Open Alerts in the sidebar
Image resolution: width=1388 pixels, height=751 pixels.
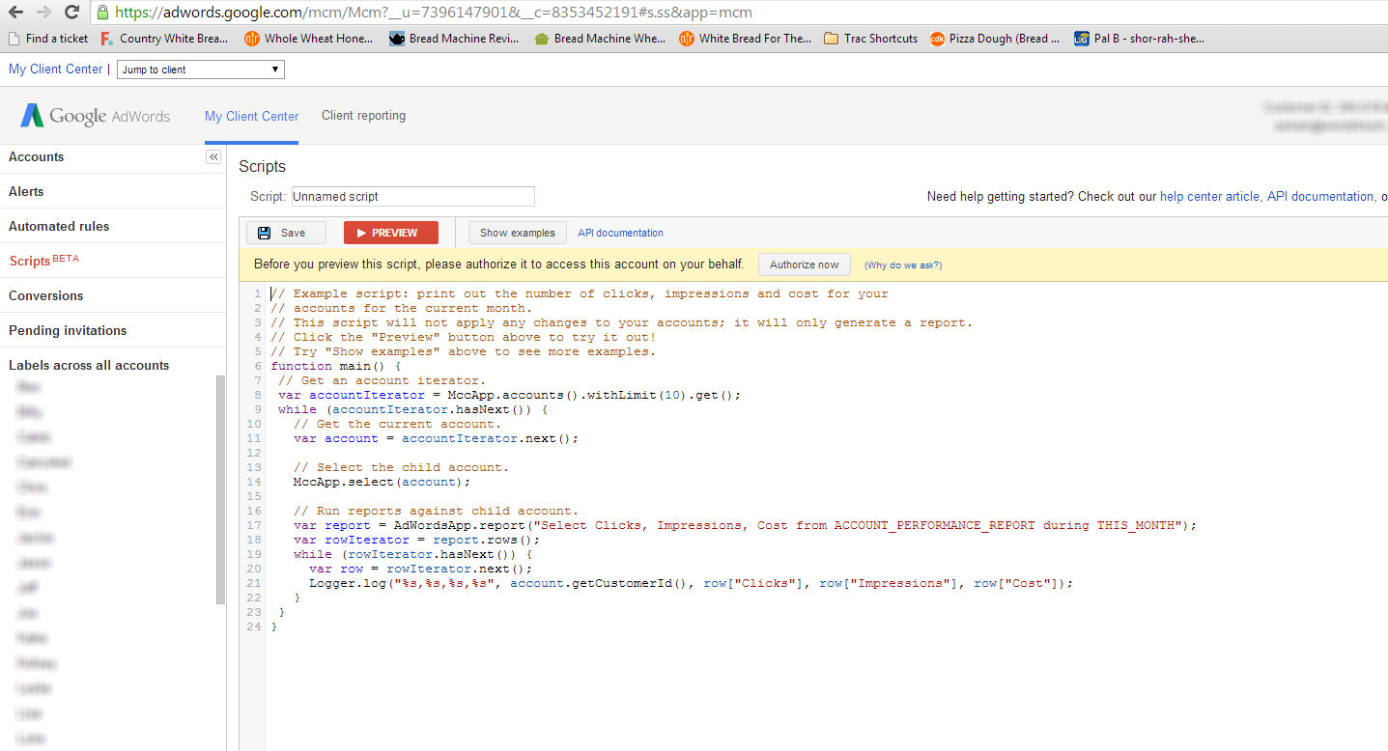point(26,191)
